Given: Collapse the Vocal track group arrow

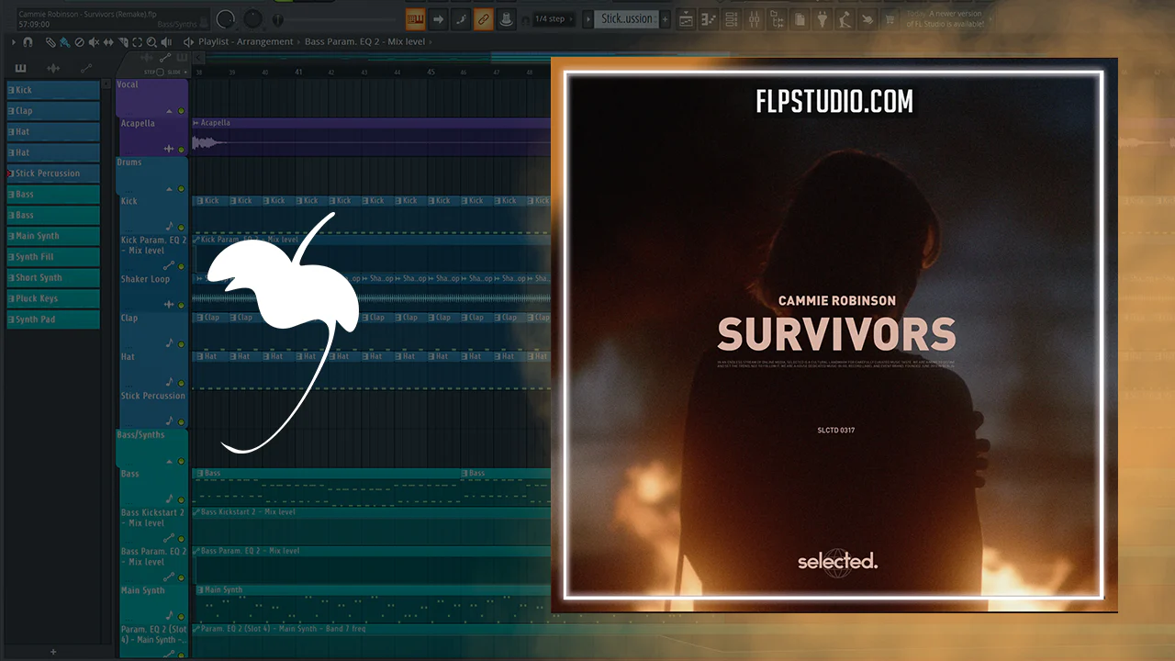Looking at the screenshot, I should pos(169,111).
